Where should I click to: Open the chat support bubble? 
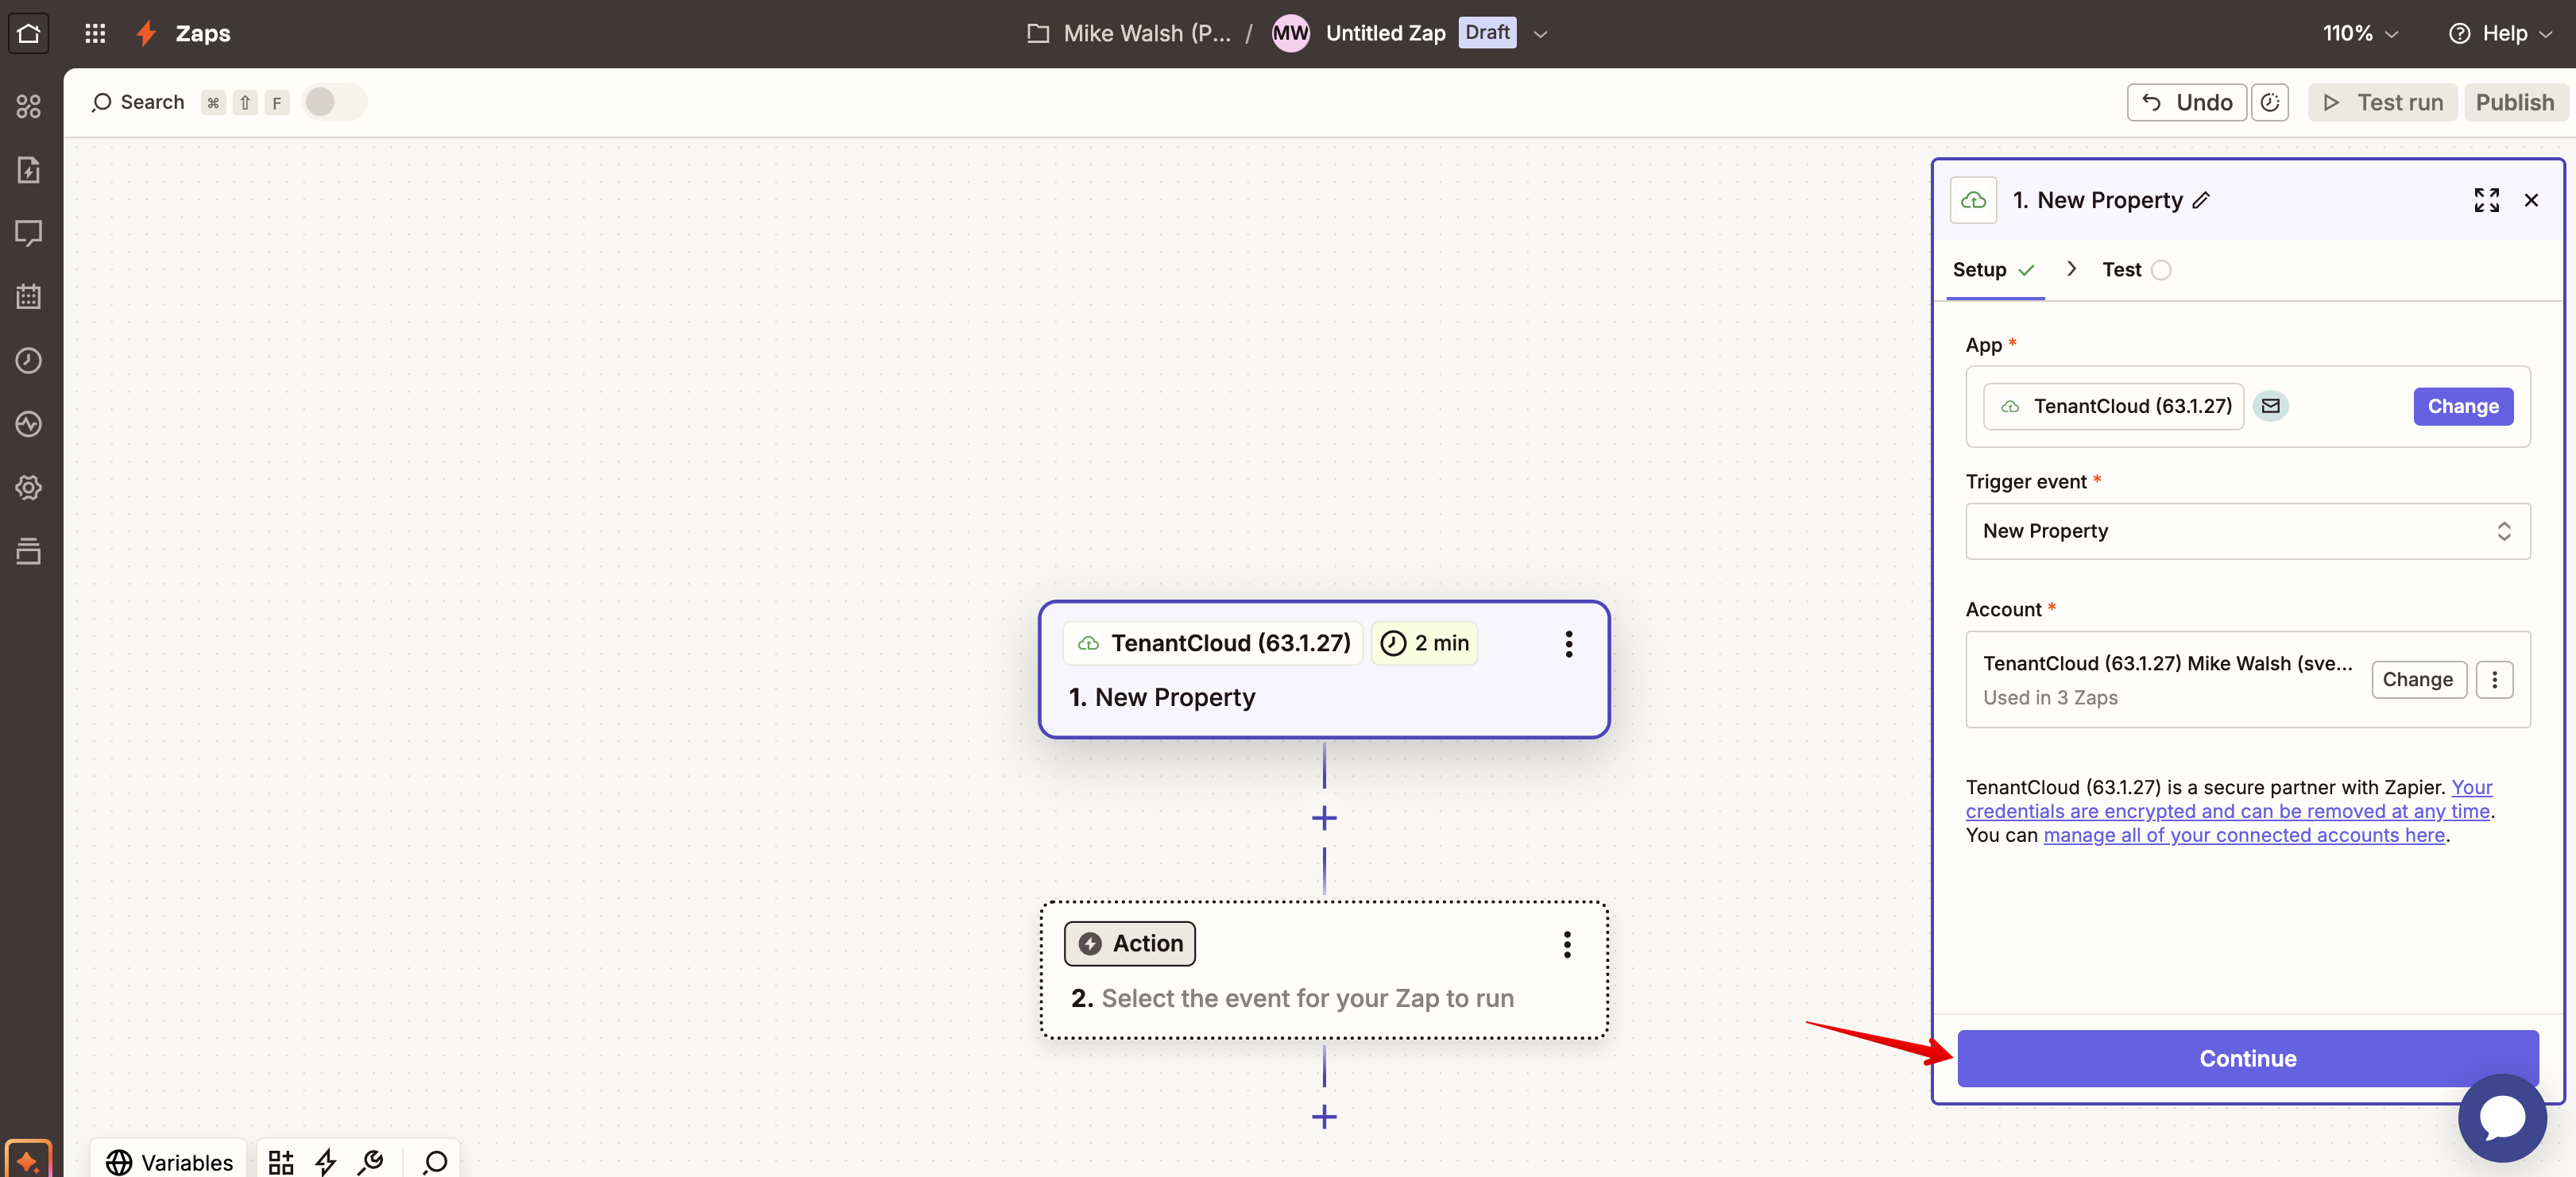(x=2502, y=1117)
